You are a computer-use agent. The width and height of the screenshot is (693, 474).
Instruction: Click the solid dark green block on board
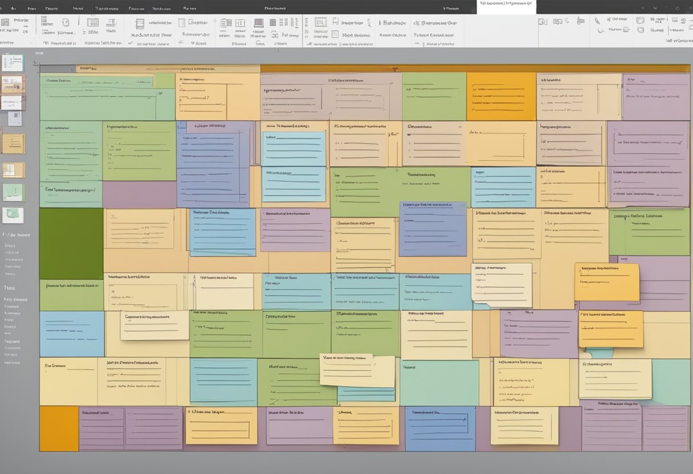click(71, 243)
